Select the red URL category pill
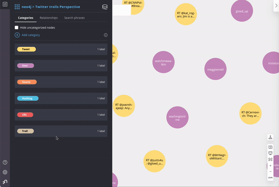Image resolution: width=279 pixels, height=187 pixels. pyautogui.click(x=25, y=115)
